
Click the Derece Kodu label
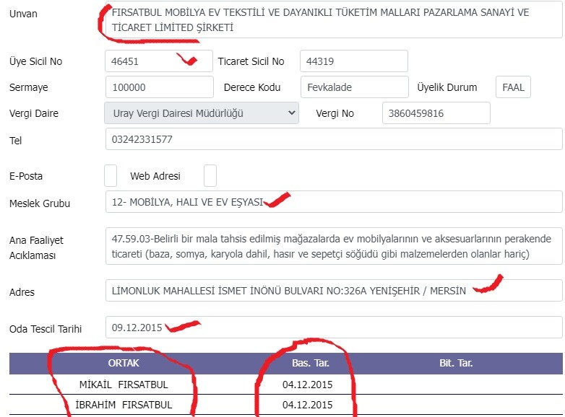pyautogui.click(x=252, y=87)
